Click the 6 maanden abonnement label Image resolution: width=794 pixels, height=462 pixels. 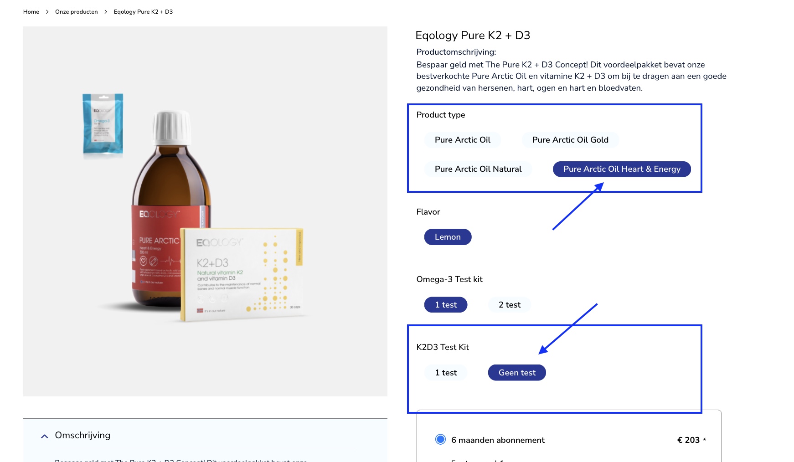pyautogui.click(x=498, y=440)
